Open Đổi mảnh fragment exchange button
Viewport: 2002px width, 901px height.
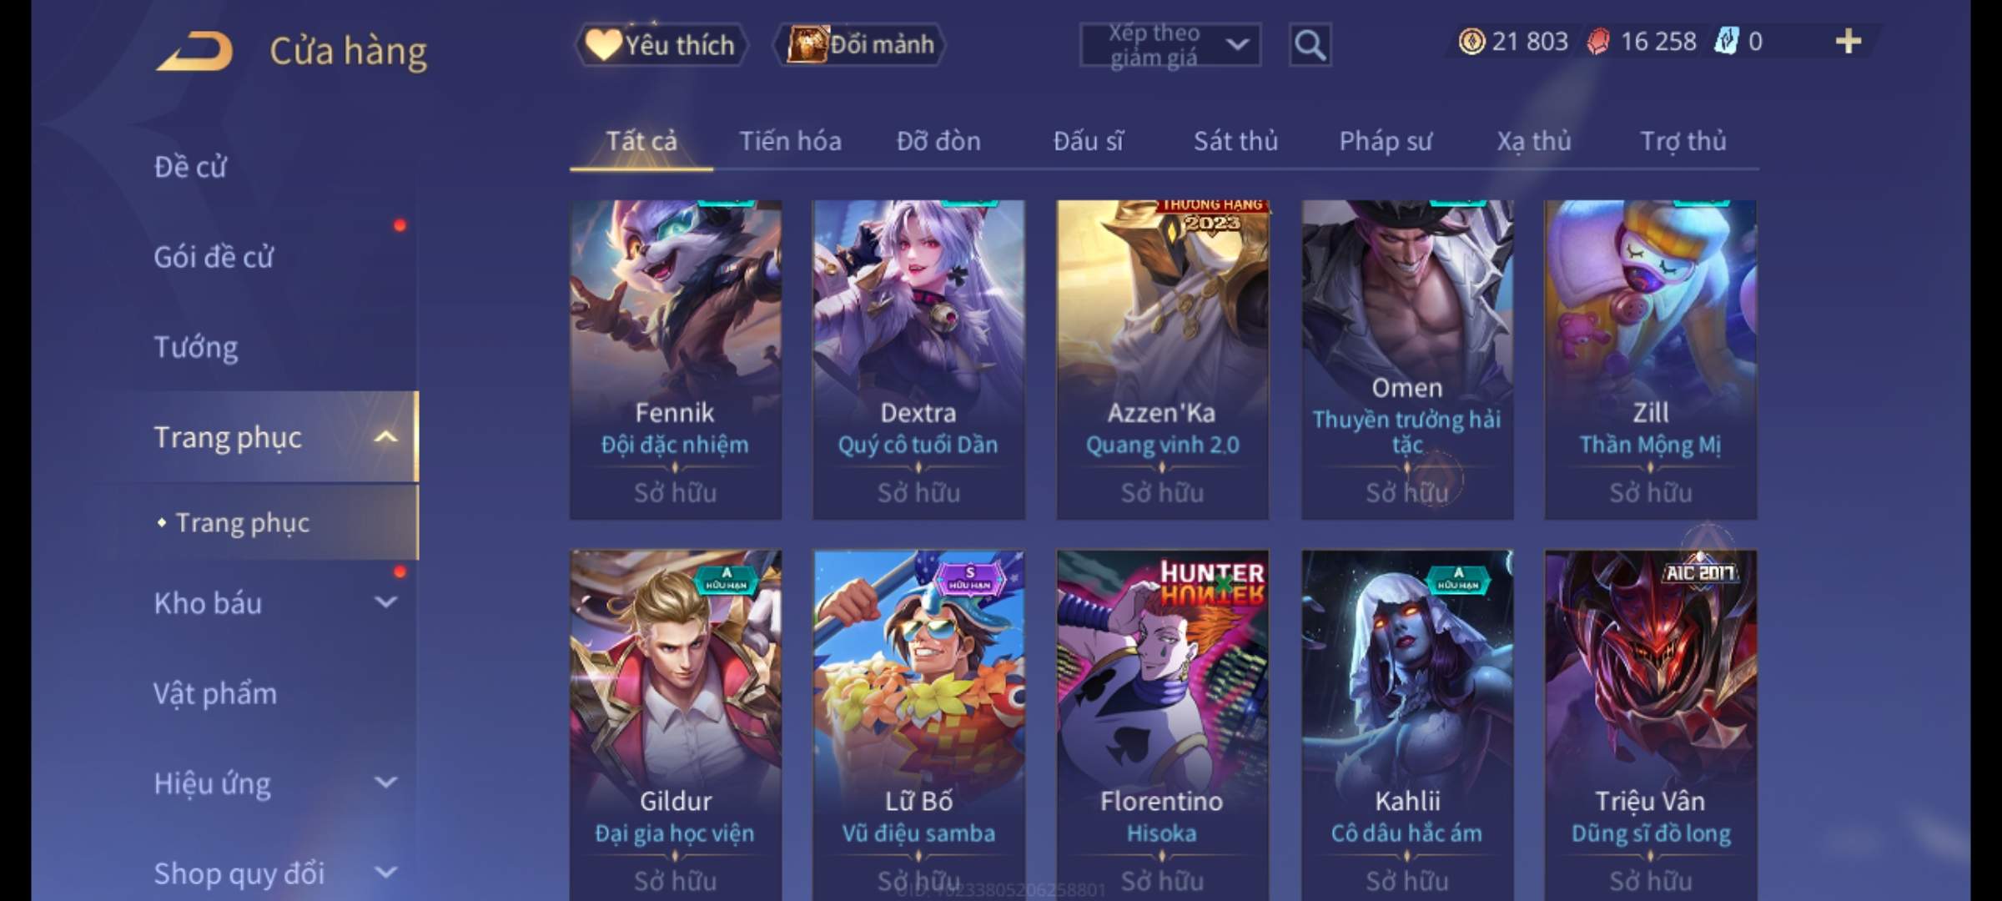[860, 44]
